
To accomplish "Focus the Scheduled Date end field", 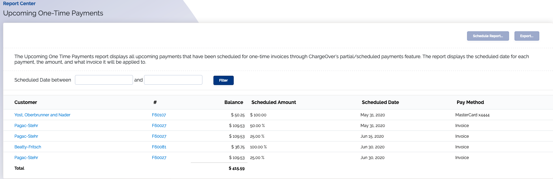I will 173,80.
